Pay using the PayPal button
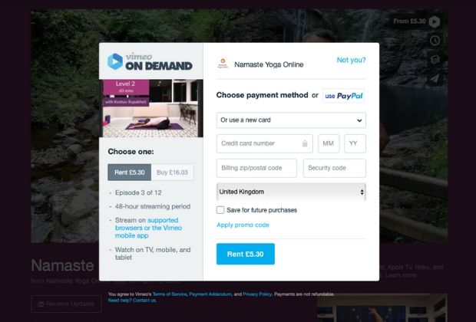Image resolution: width=476 pixels, height=322 pixels. [x=343, y=96]
